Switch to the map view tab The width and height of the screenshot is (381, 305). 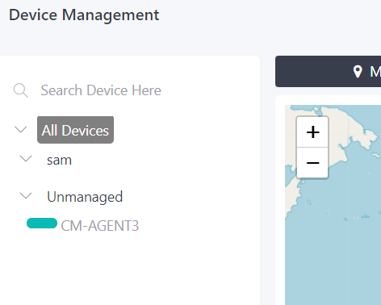pos(328,72)
